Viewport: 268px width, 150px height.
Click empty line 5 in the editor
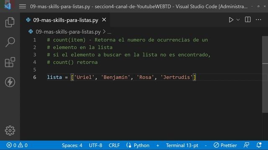point(154,70)
